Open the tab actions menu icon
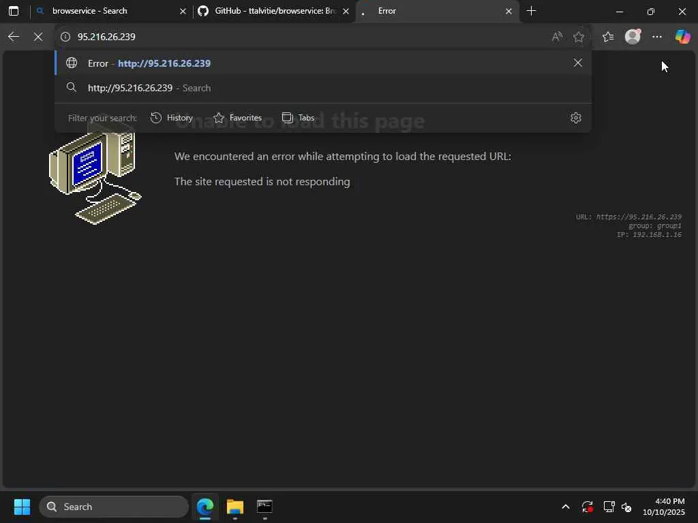The width and height of the screenshot is (698, 523). (14, 11)
